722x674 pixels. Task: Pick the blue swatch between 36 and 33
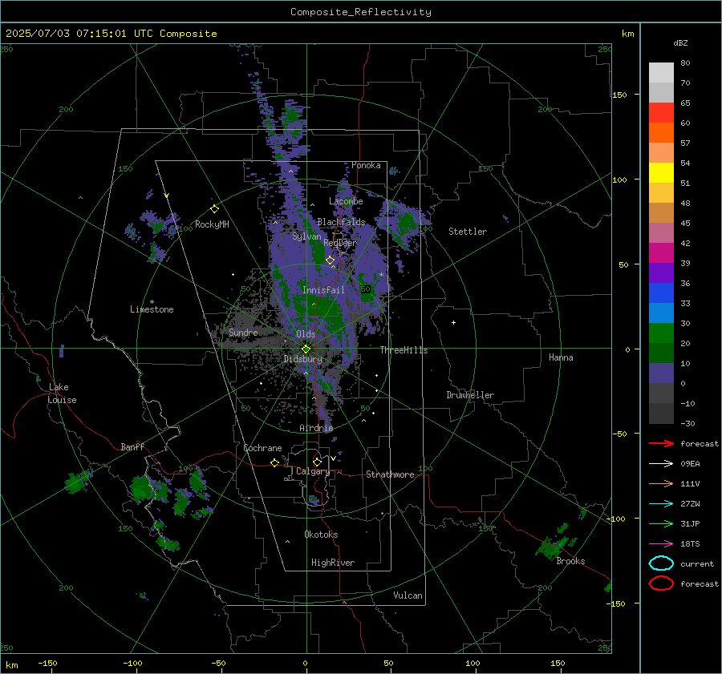coord(661,293)
